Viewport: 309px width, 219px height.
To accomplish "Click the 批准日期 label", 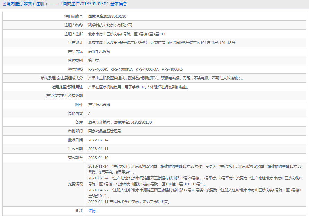I will point(75,140).
